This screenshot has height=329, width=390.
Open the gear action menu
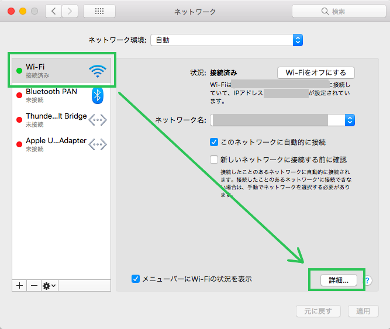50,286
